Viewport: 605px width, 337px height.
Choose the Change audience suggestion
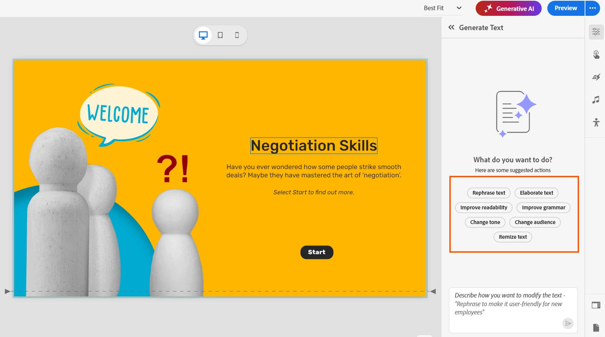point(535,222)
